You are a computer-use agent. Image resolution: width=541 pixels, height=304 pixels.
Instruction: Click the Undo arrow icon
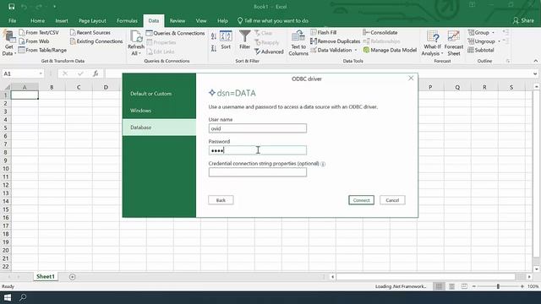click(24, 7)
